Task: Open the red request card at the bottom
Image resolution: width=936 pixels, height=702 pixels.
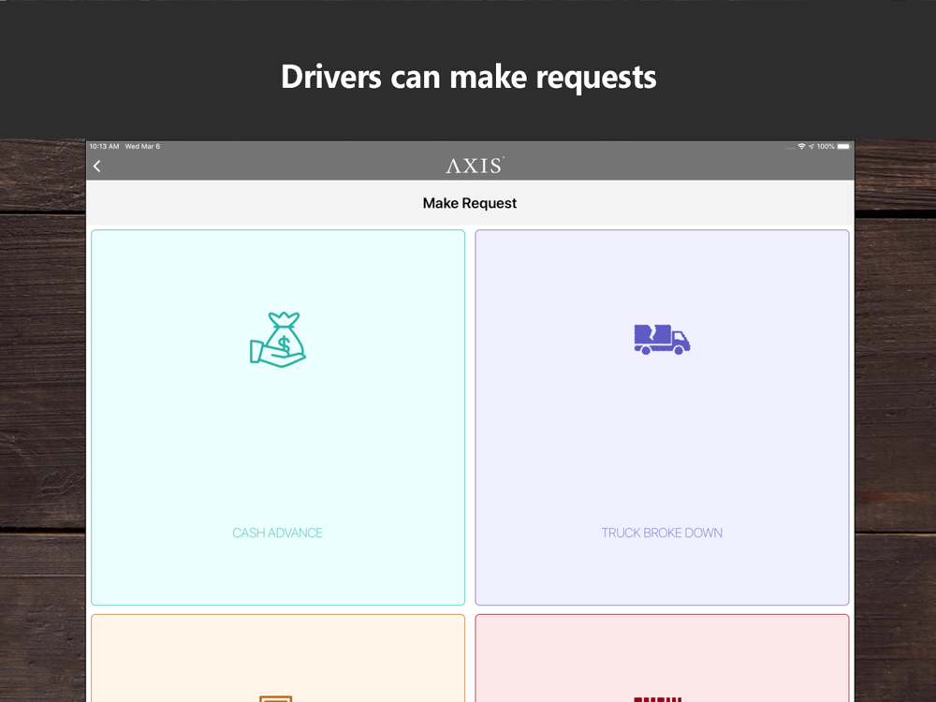Action: [662, 658]
